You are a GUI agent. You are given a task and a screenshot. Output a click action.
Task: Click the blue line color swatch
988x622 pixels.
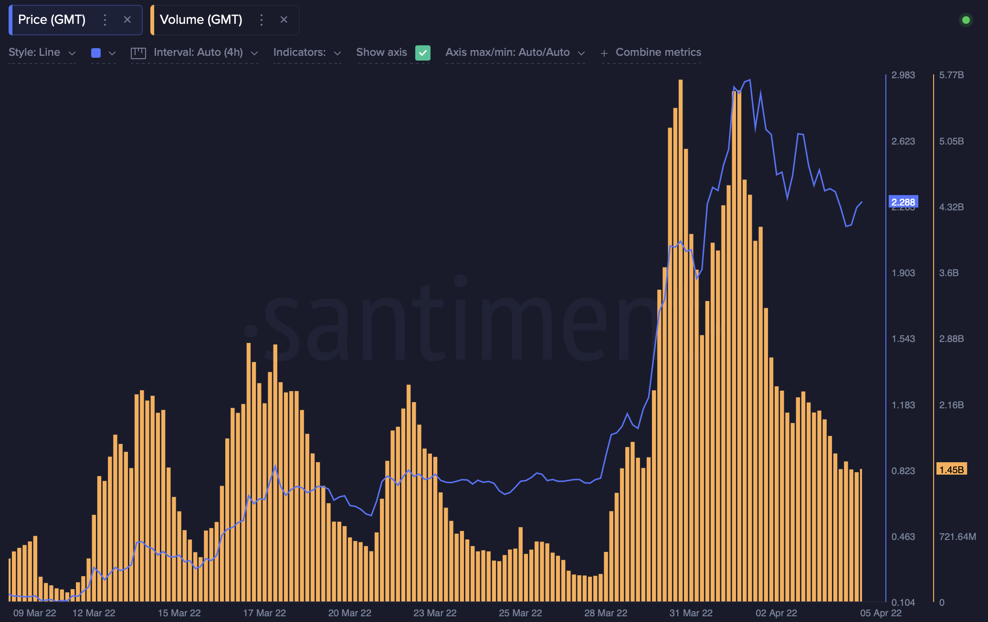pos(96,53)
